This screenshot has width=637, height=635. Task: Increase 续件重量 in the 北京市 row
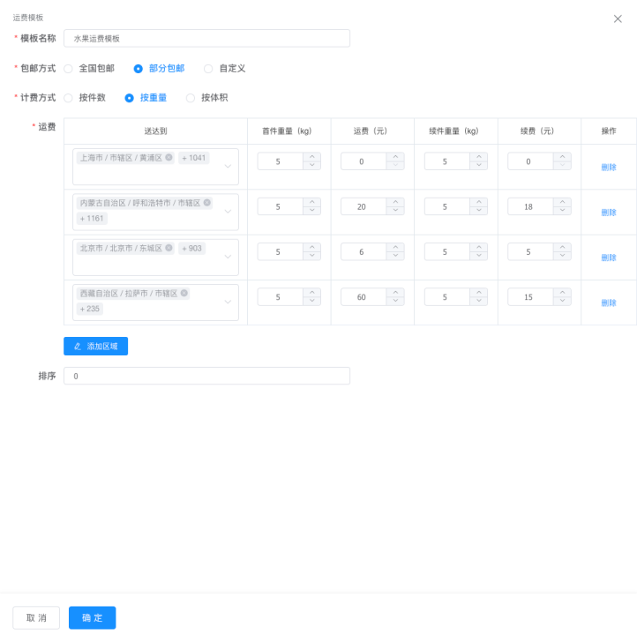(x=479, y=247)
